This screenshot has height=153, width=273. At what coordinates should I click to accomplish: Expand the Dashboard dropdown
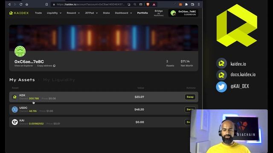point(123,13)
